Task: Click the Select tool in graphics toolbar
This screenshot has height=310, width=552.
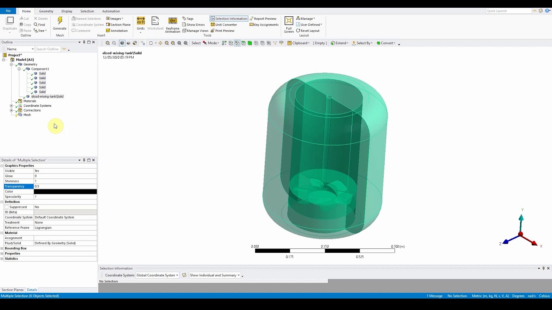Action: point(196,43)
